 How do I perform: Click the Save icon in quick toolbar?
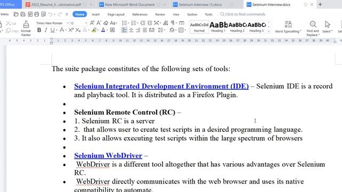pyautogui.click(x=23, y=14)
